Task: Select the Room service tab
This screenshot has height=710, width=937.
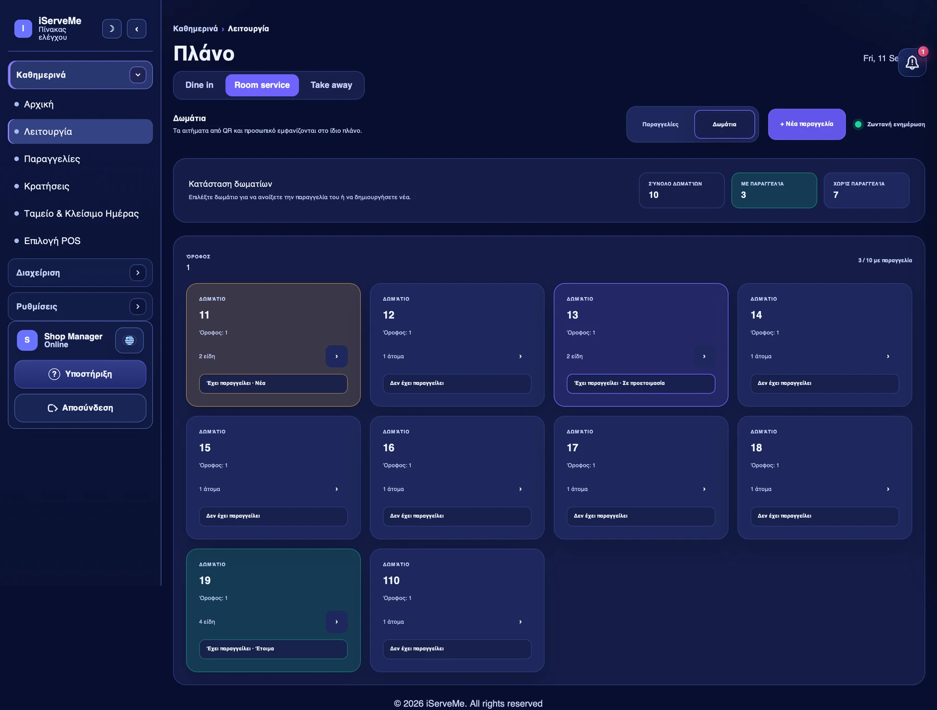Action: click(x=262, y=85)
